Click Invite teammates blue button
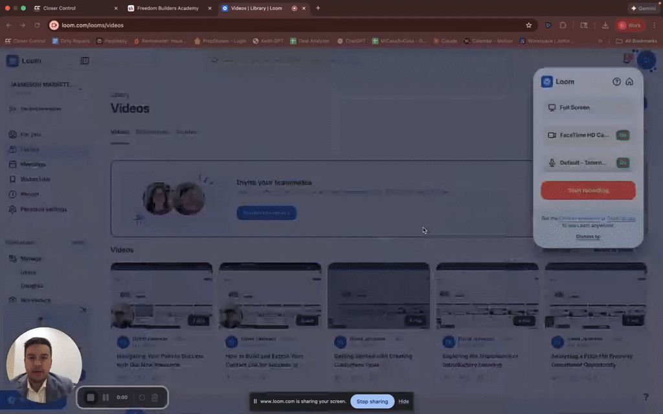This screenshot has height=414, width=663. [266, 213]
